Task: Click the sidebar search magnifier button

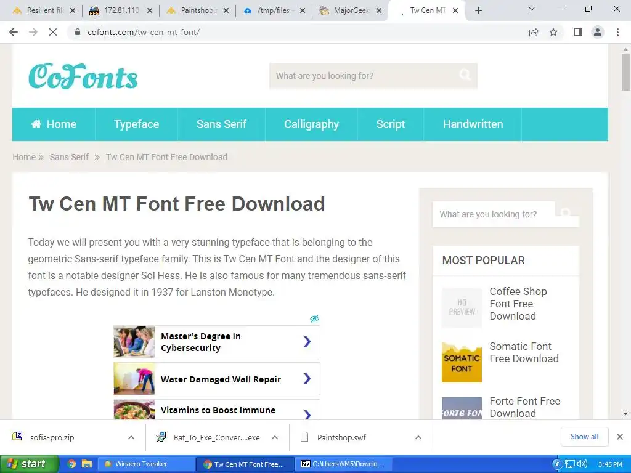Action: 566,212
